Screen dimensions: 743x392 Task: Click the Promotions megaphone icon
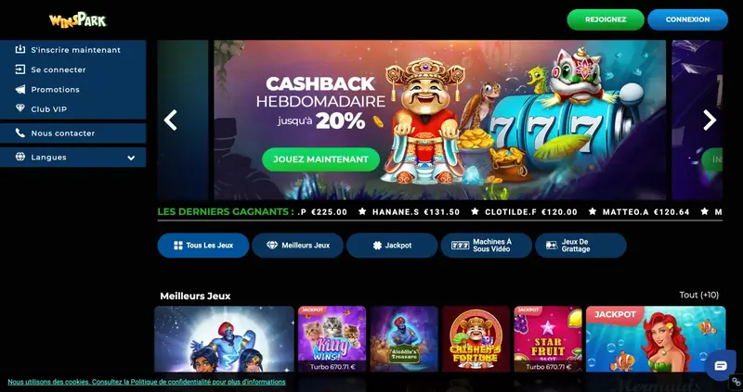tap(20, 89)
